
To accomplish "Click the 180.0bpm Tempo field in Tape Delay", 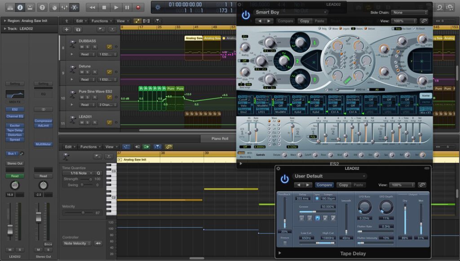I will 328,198.
